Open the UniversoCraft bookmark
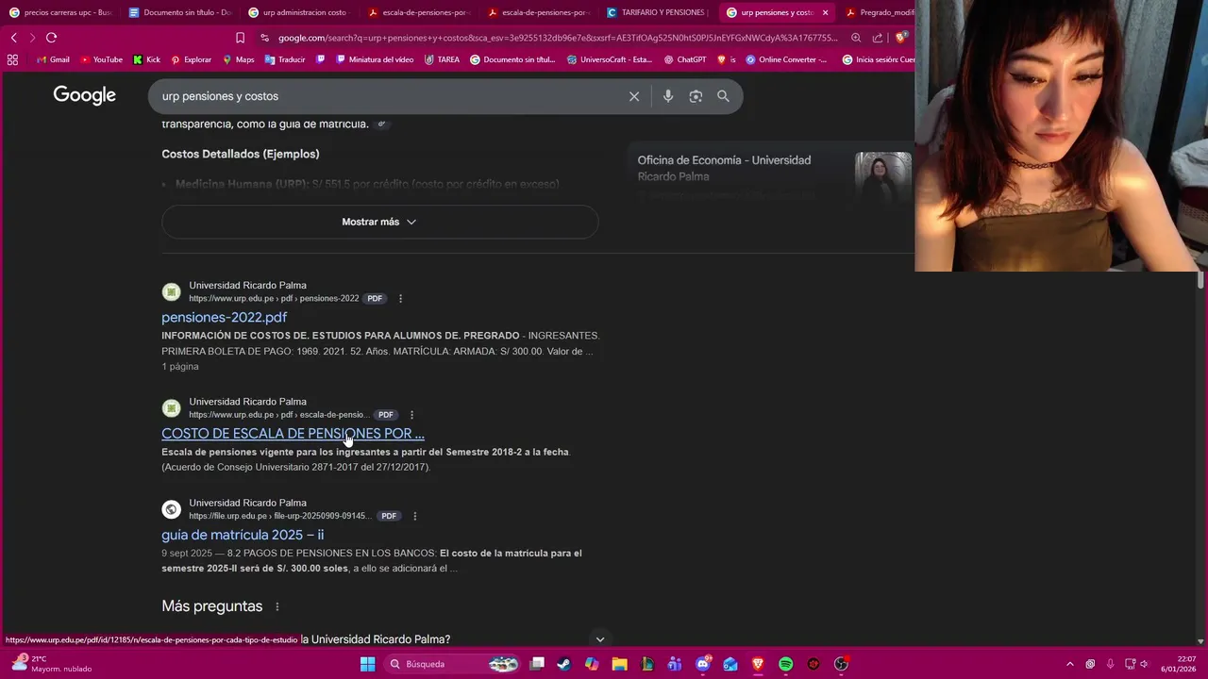The height and width of the screenshot is (679, 1208). pyautogui.click(x=610, y=59)
